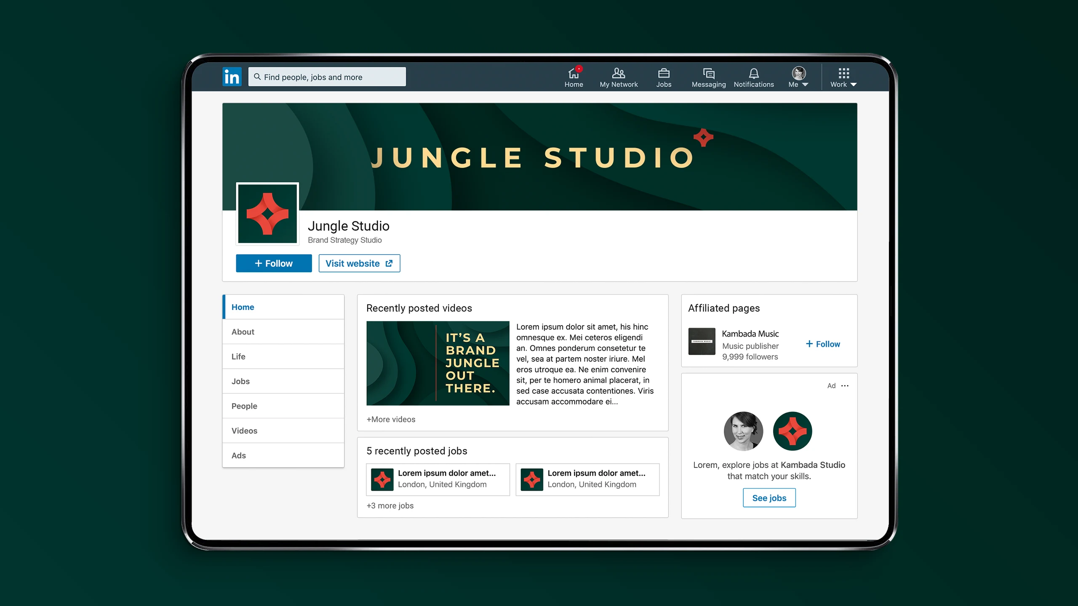Click the LinkedIn logo icon
The width and height of the screenshot is (1078, 606).
coord(232,77)
